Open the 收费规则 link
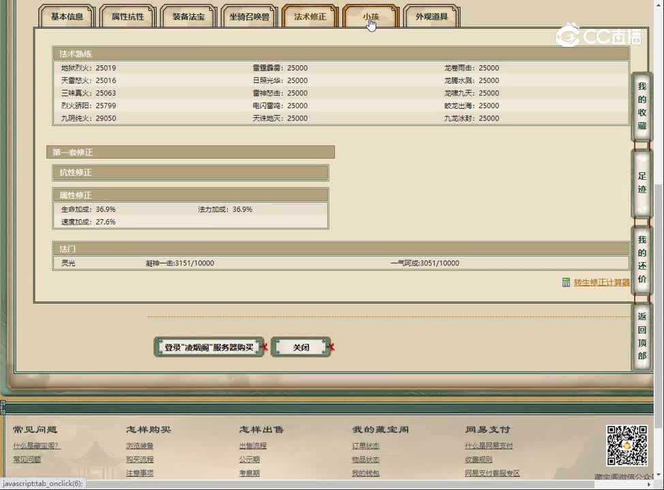The image size is (664, 490). 479,459
